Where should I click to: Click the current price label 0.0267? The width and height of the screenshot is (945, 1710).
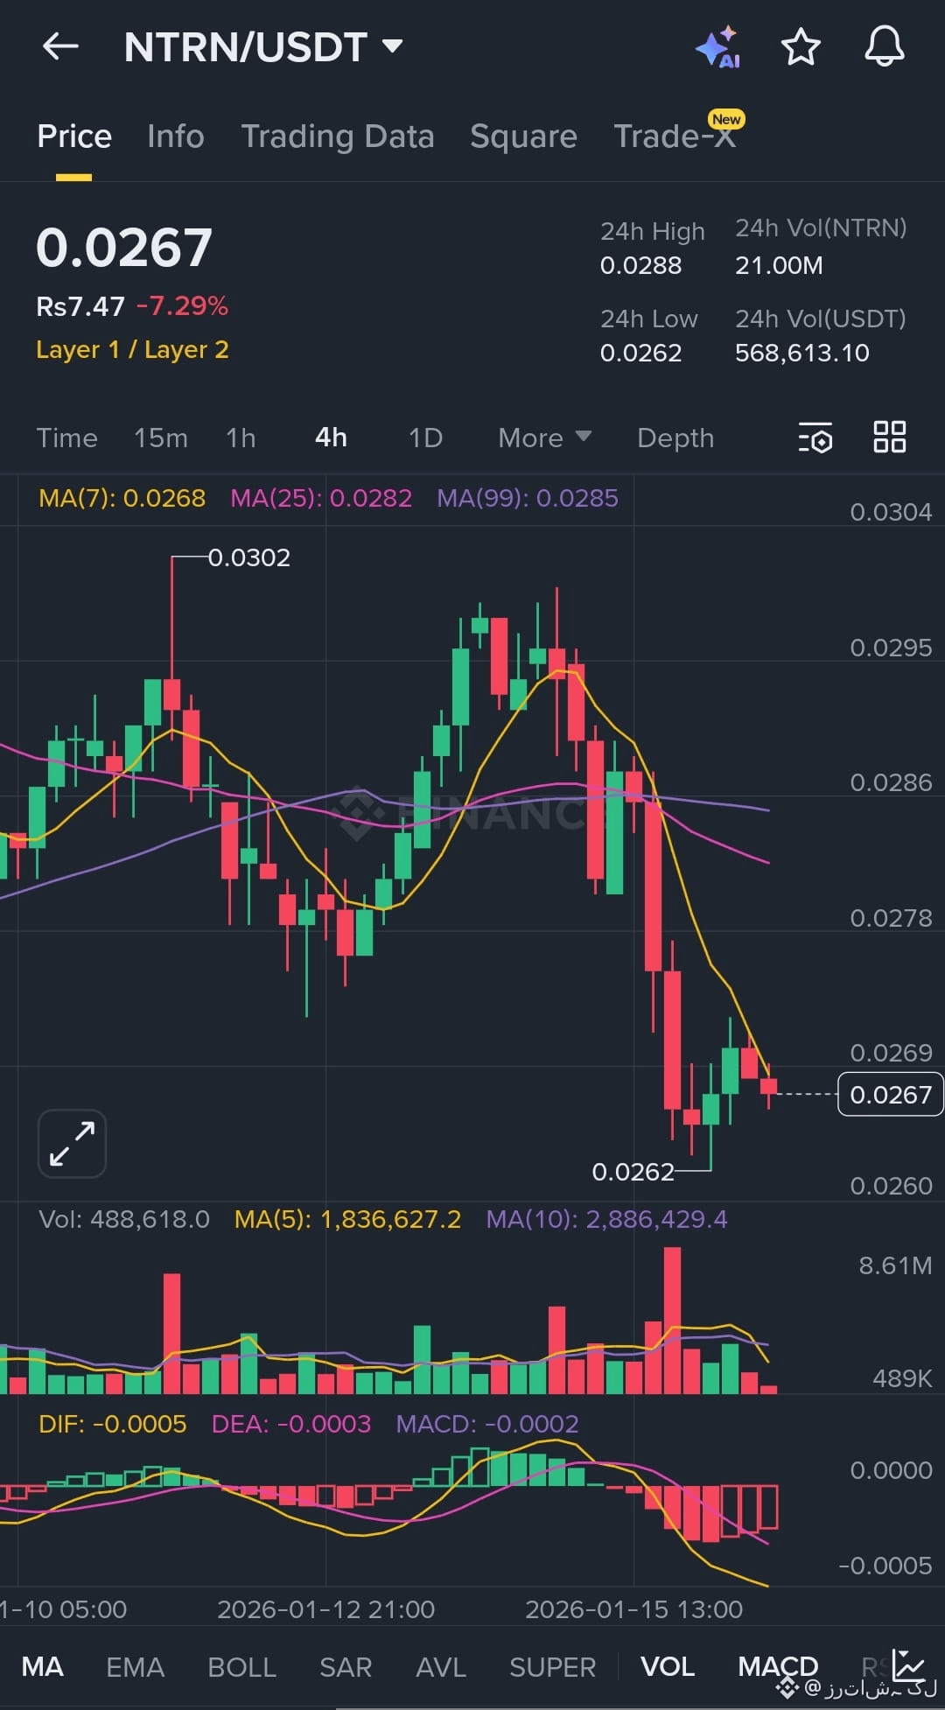click(890, 1094)
